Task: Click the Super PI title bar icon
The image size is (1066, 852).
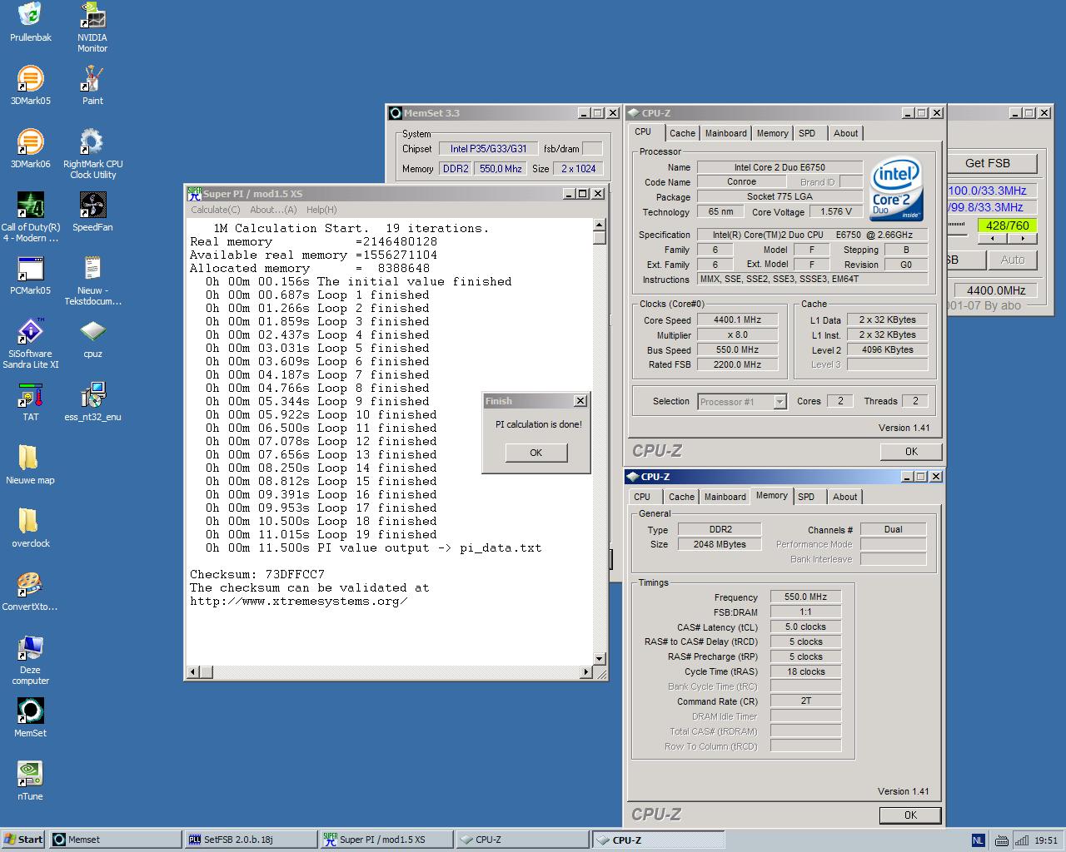Action: tap(194, 193)
